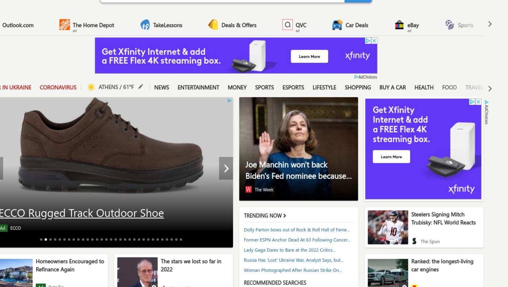Click the truck thumbnail for car engines
The width and height of the screenshot is (508, 287).
[388, 273]
